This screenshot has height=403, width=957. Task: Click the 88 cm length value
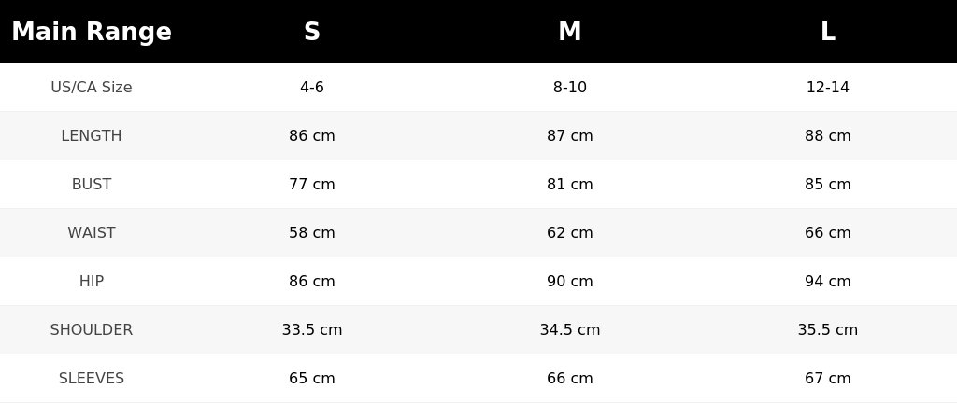tap(828, 136)
